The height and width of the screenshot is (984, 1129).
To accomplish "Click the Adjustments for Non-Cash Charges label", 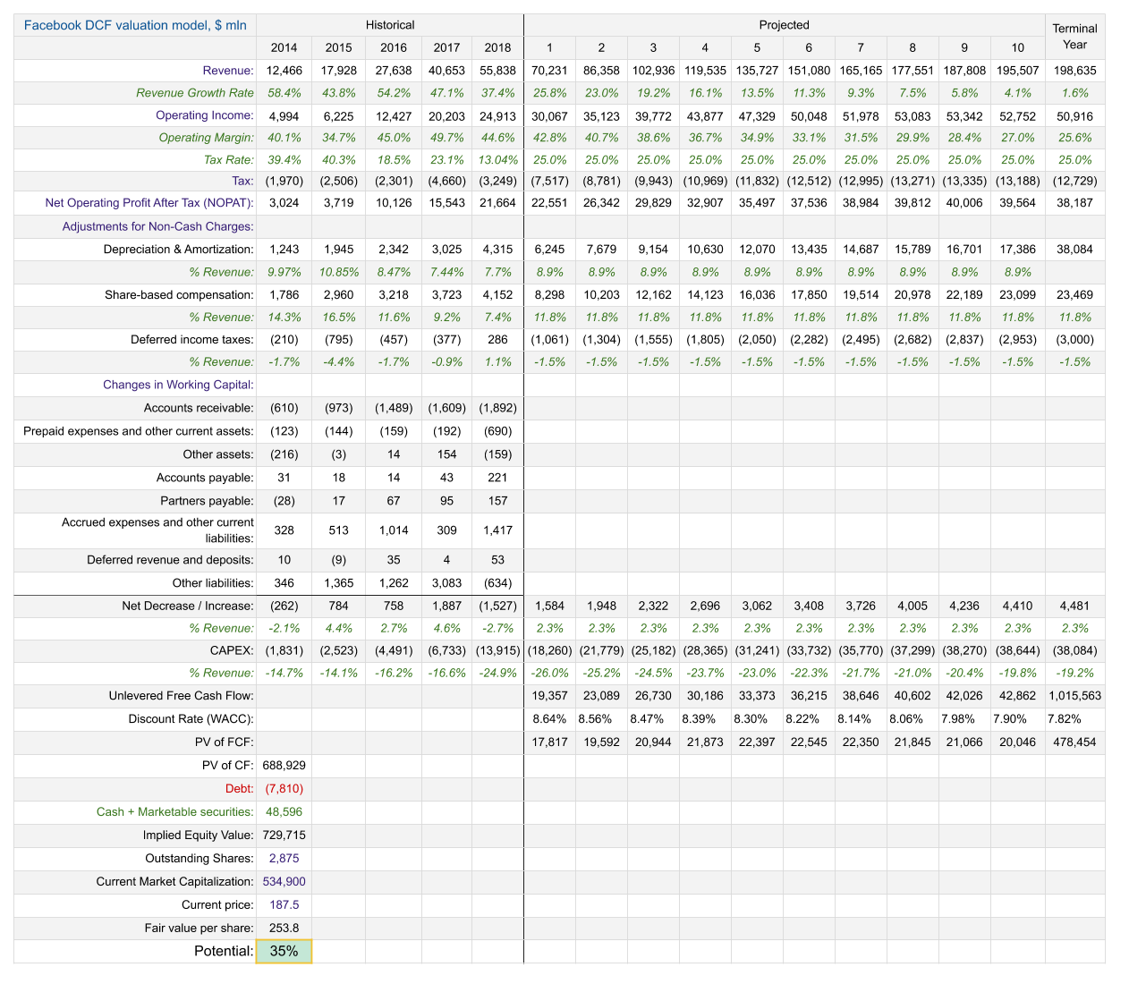I will tap(158, 226).
